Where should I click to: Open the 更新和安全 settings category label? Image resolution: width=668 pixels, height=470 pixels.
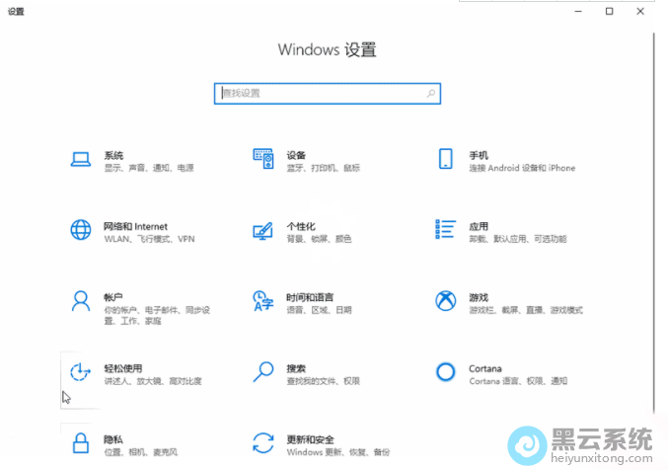[311, 438]
